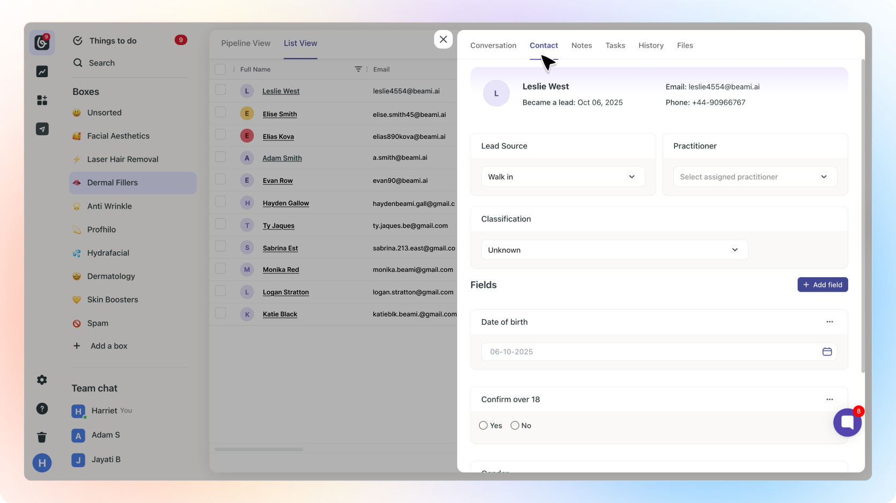This screenshot has height=503, width=896.
Task: Click the contact panel vertical scrollbar
Action: point(863,216)
